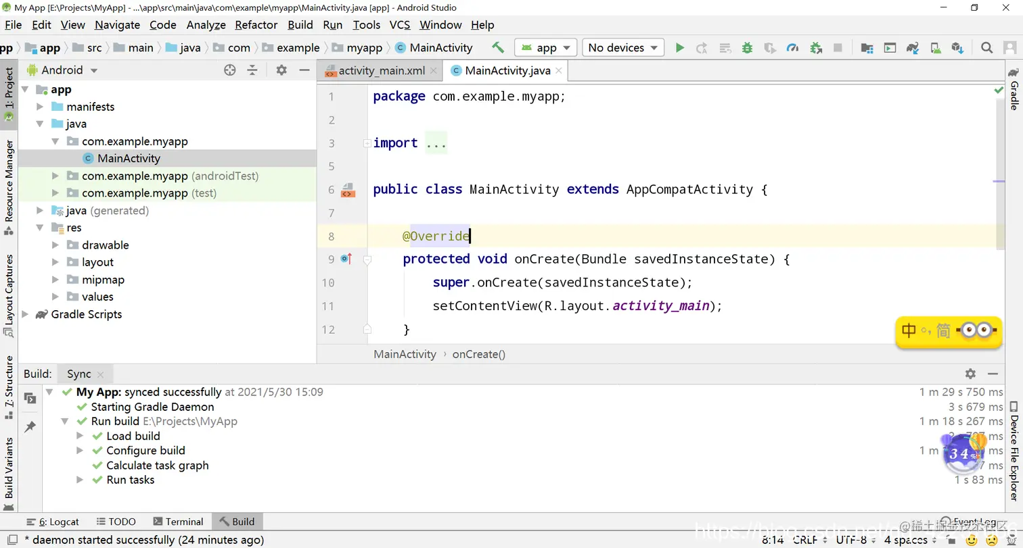Select the layout folder in project tree
This screenshot has height=548, width=1023.
(98, 262)
